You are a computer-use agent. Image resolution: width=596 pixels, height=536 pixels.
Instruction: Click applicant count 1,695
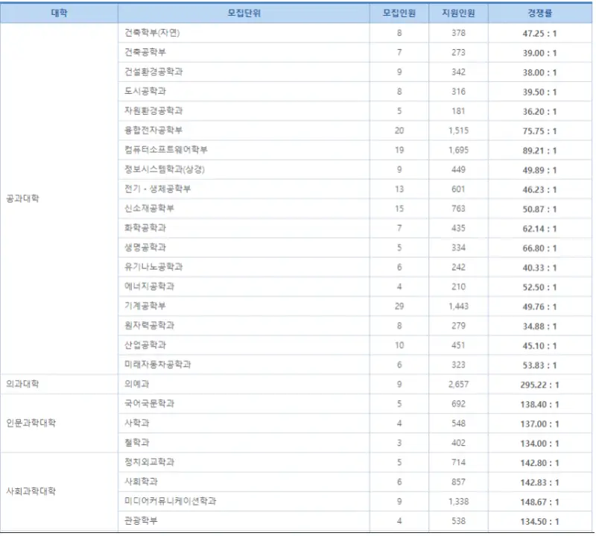click(458, 150)
